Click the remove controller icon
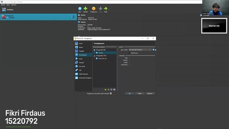The height and width of the screenshot is (129, 229). point(108,90)
